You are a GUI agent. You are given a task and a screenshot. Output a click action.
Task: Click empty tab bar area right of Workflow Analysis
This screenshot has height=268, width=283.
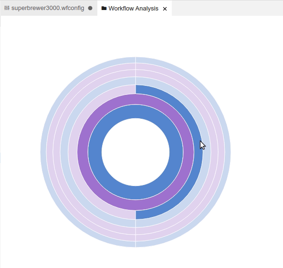[x=227, y=8]
